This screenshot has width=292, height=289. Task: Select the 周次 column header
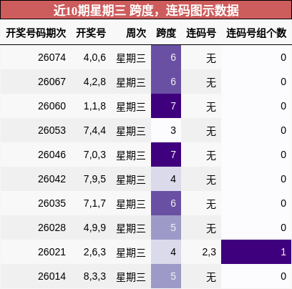coord(136,33)
